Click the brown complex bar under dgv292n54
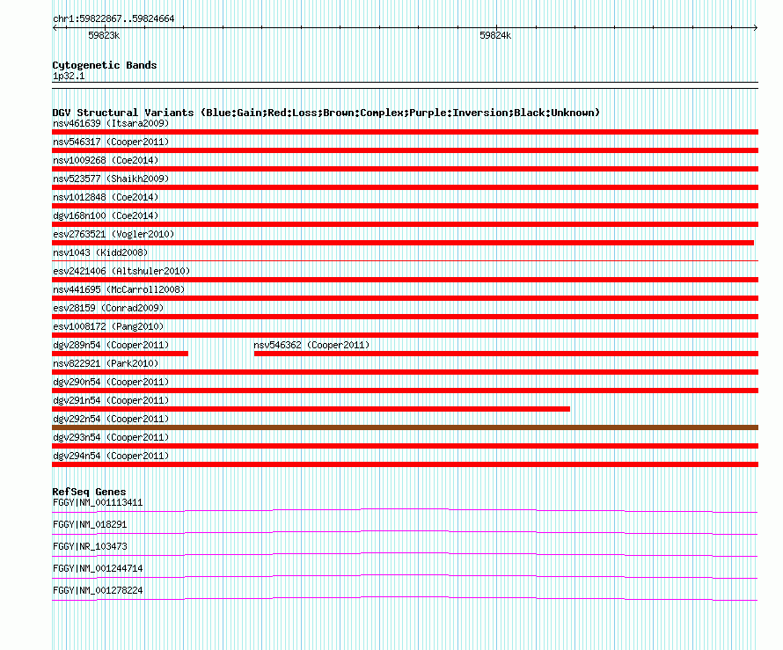 pos(405,427)
